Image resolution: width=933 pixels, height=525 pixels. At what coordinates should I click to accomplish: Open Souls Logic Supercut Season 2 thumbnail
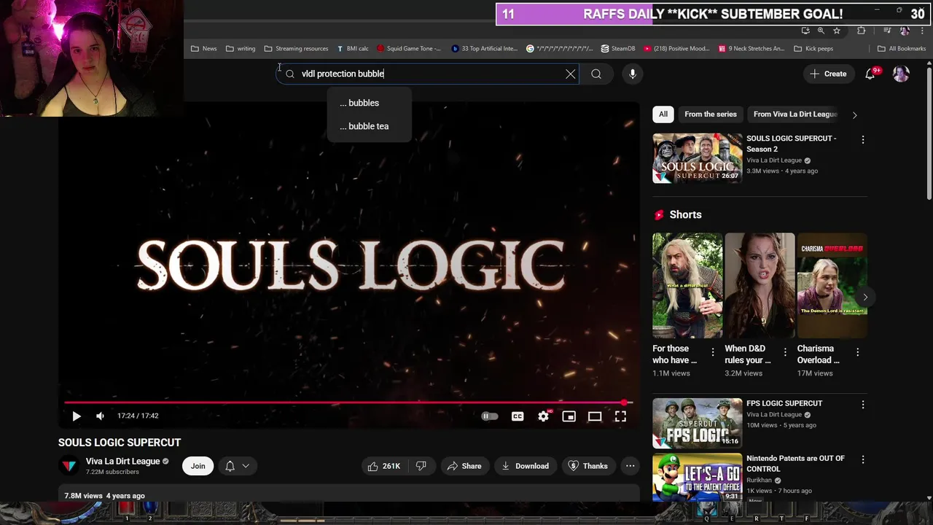click(x=697, y=157)
